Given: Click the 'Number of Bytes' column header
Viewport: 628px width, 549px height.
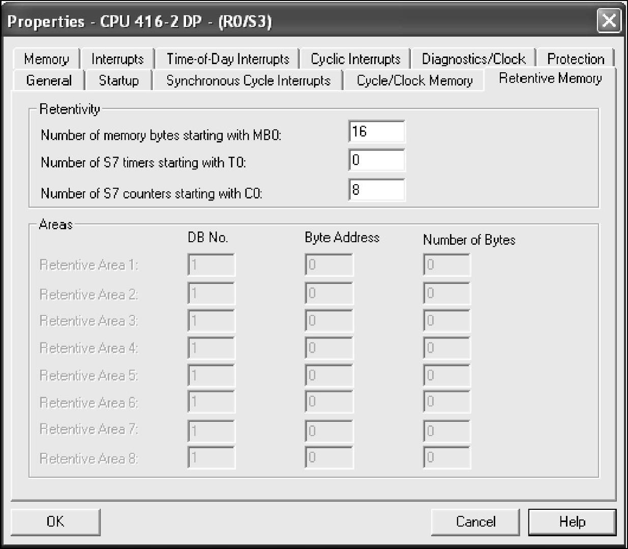Looking at the screenshot, I should pos(469,240).
